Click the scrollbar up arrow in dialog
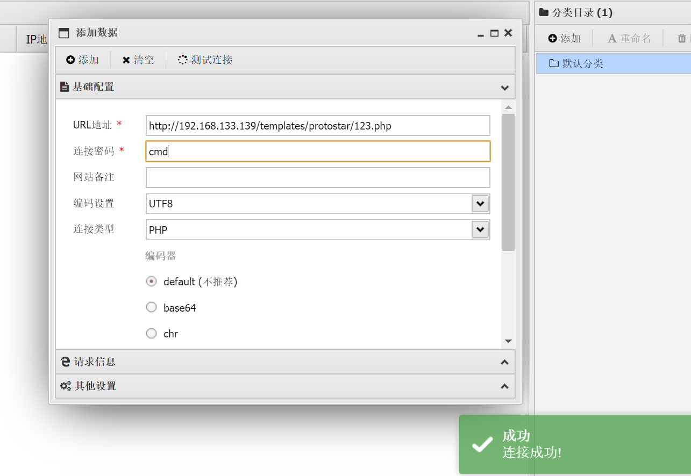This screenshot has width=691, height=476. pos(508,107)
